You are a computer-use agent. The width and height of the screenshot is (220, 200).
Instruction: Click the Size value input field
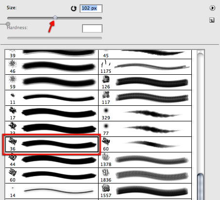[x=91, y=8]
